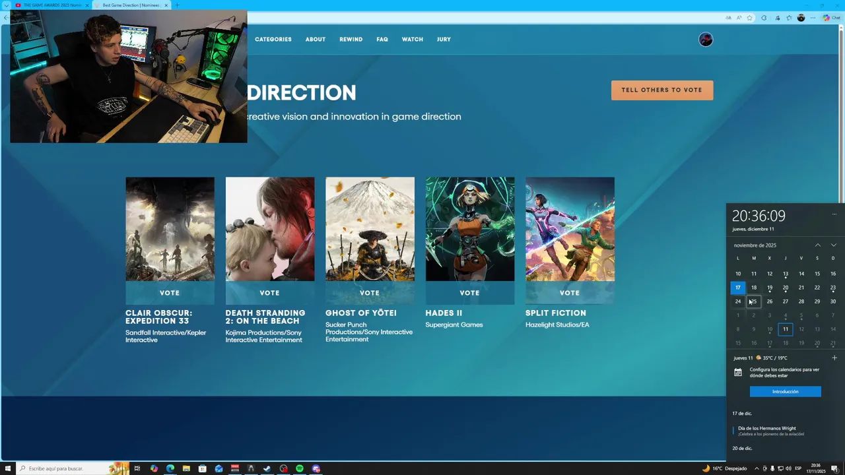Vote for Death Stranding 2: On the Beach
Screen dimensions: 845x475
270,293
